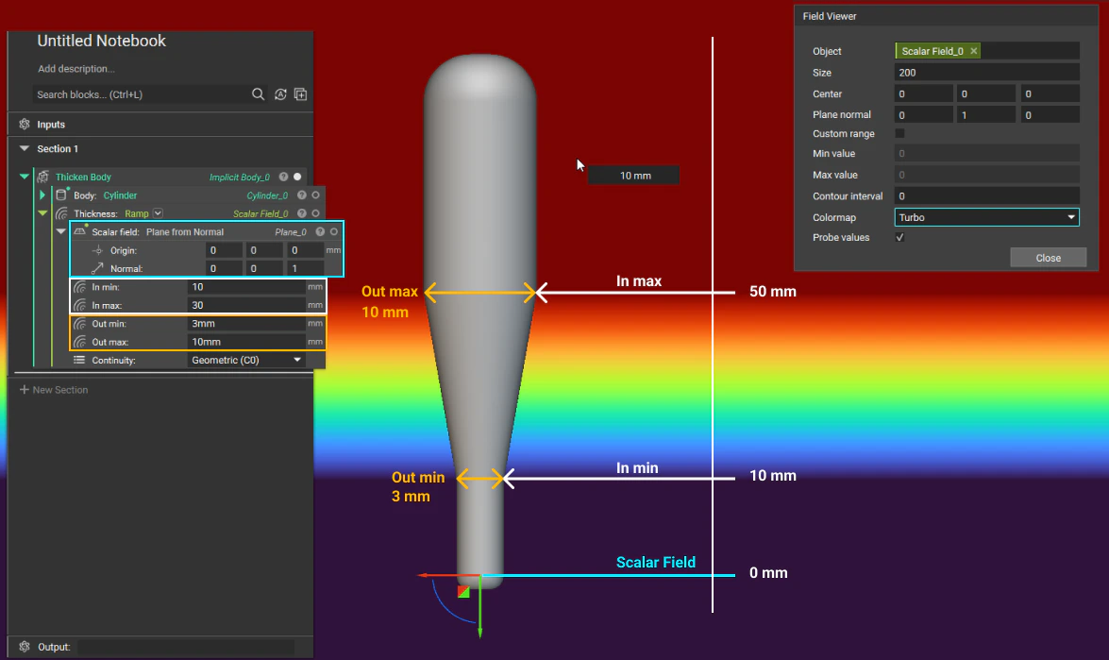
Task: Click the In max field icon
Action: pyautogui.click(x=80, y=306)
